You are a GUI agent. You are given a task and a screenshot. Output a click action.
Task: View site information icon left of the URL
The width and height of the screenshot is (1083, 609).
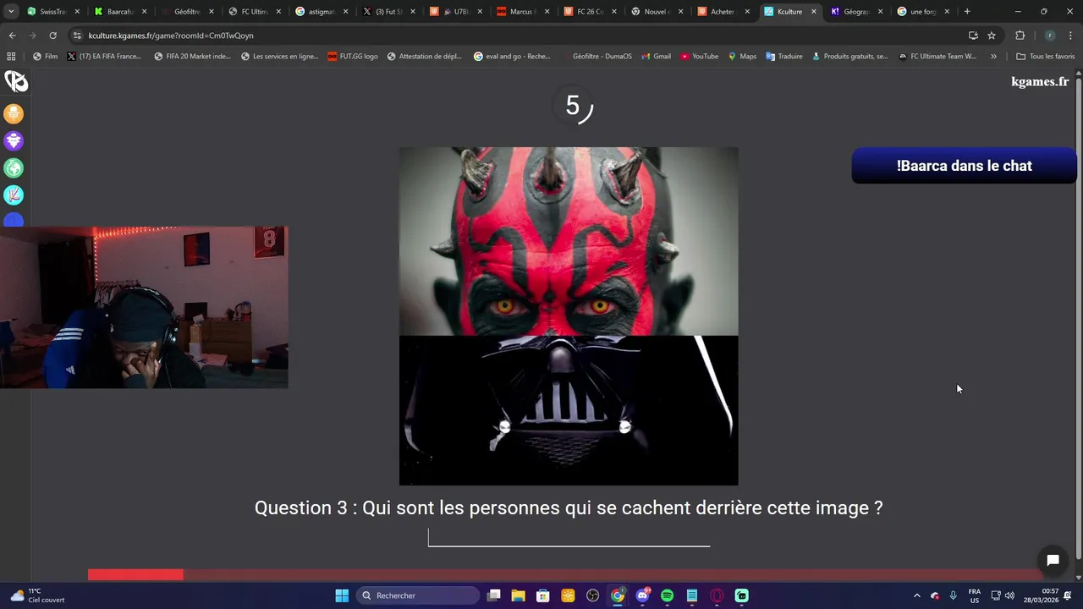[x=77, y=36]
